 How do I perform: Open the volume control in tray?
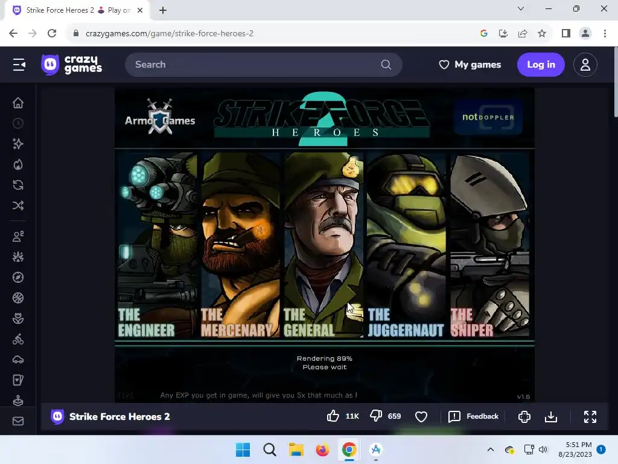click(x=543, y=449)
